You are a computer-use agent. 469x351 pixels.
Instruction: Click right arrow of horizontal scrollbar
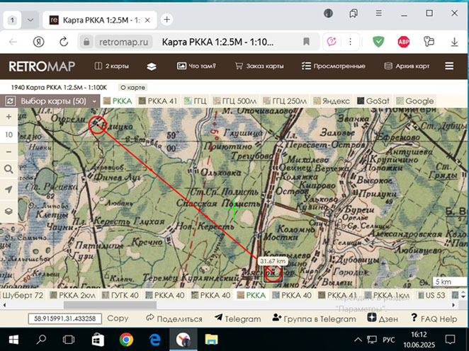453,305
